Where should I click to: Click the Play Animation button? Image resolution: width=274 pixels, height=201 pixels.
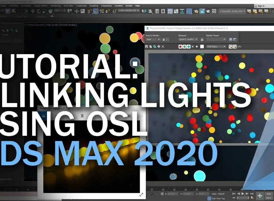(x=243, y=194)
